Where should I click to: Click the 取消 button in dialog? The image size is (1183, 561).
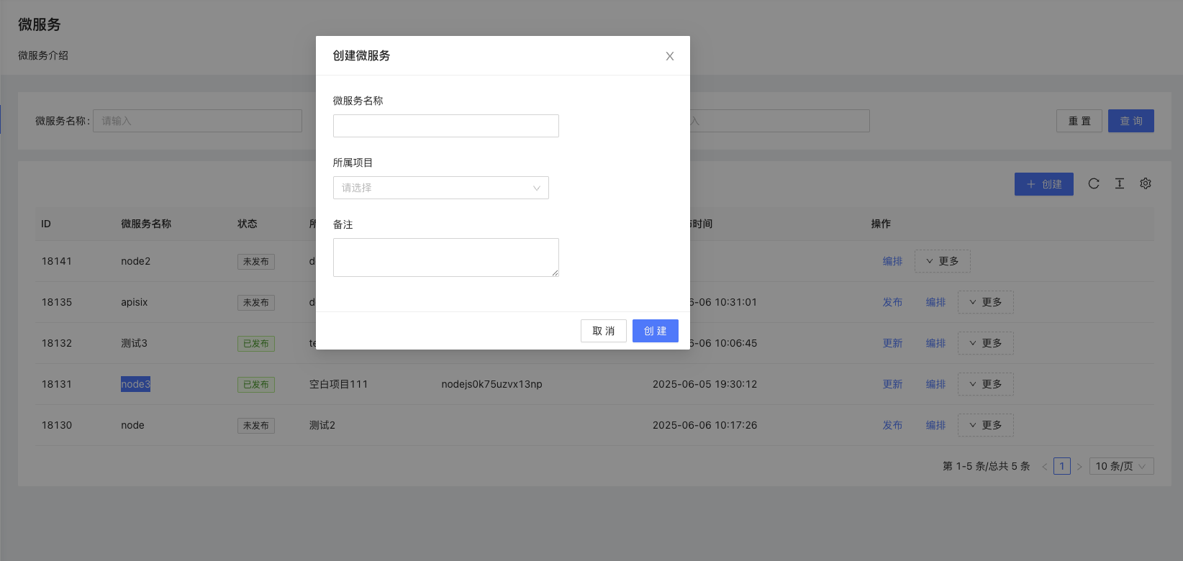pos(603,331)
